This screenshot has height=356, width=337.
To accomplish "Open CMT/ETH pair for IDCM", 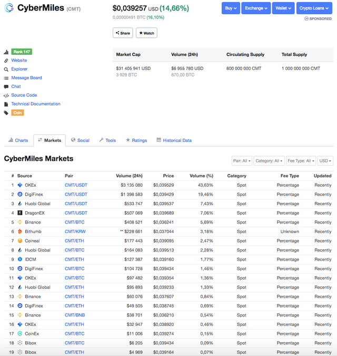I will [x=74, y=259].
